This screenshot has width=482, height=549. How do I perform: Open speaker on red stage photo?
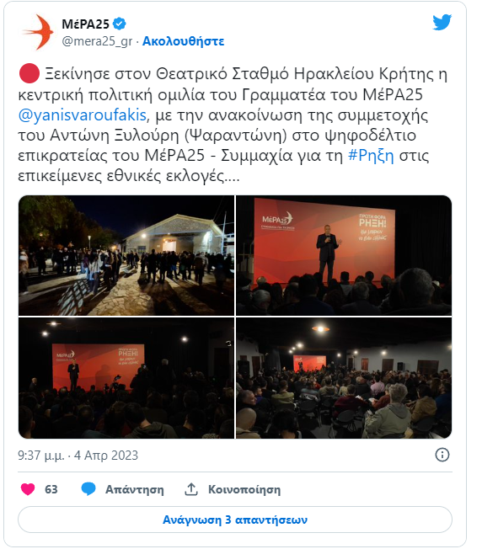pyautogui.click(x=344, y=256)
